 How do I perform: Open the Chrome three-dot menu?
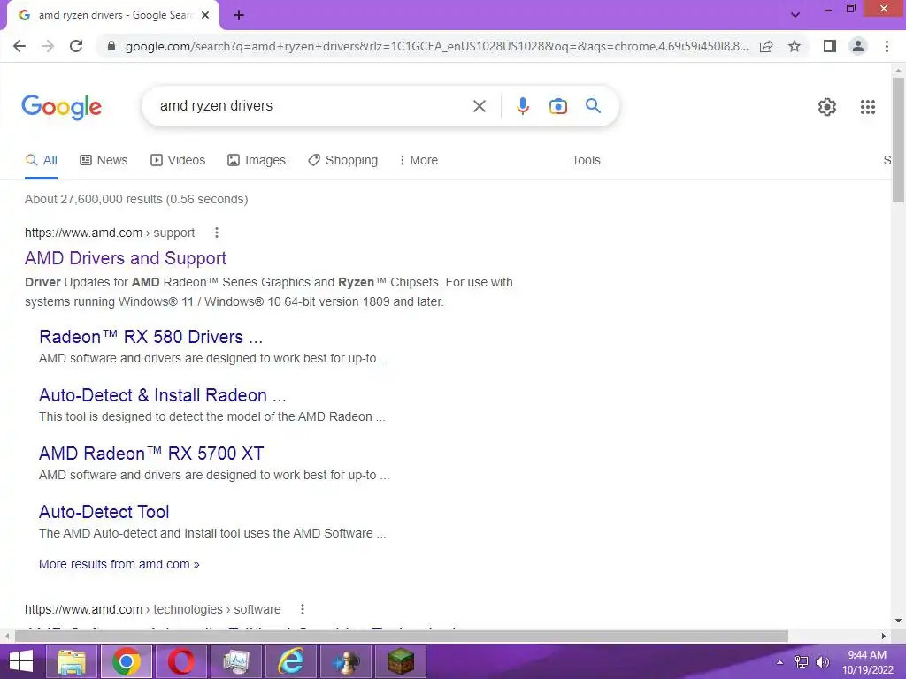(x=887, y=46)
